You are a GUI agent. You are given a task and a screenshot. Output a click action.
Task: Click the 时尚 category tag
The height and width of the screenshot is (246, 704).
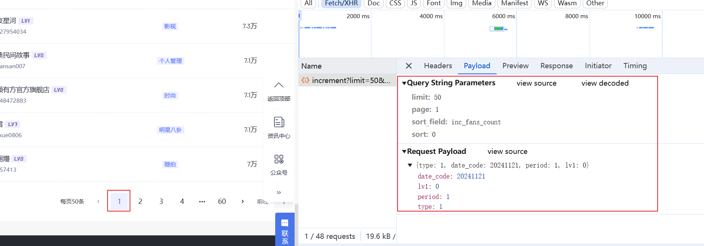pyautogui.click(x=170, y=96)
